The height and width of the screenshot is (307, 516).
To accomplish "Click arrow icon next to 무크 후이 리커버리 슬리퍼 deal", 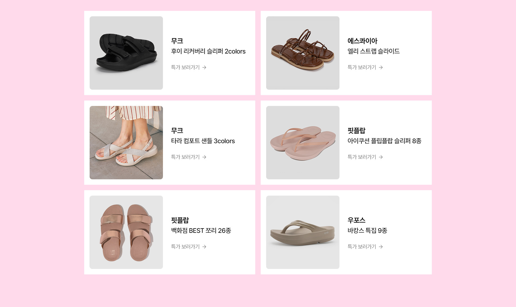I will pos(204,67).
